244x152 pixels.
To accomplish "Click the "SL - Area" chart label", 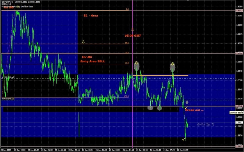I will pos(91,16).
